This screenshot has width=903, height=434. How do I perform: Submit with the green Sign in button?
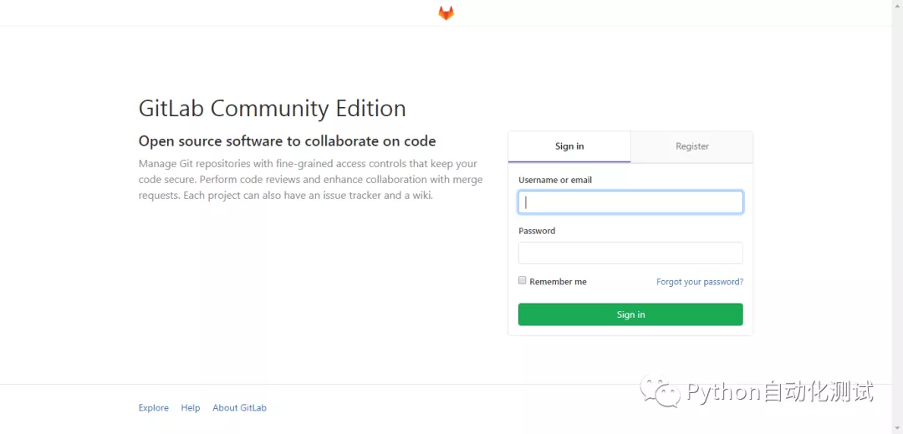(630, 314)
